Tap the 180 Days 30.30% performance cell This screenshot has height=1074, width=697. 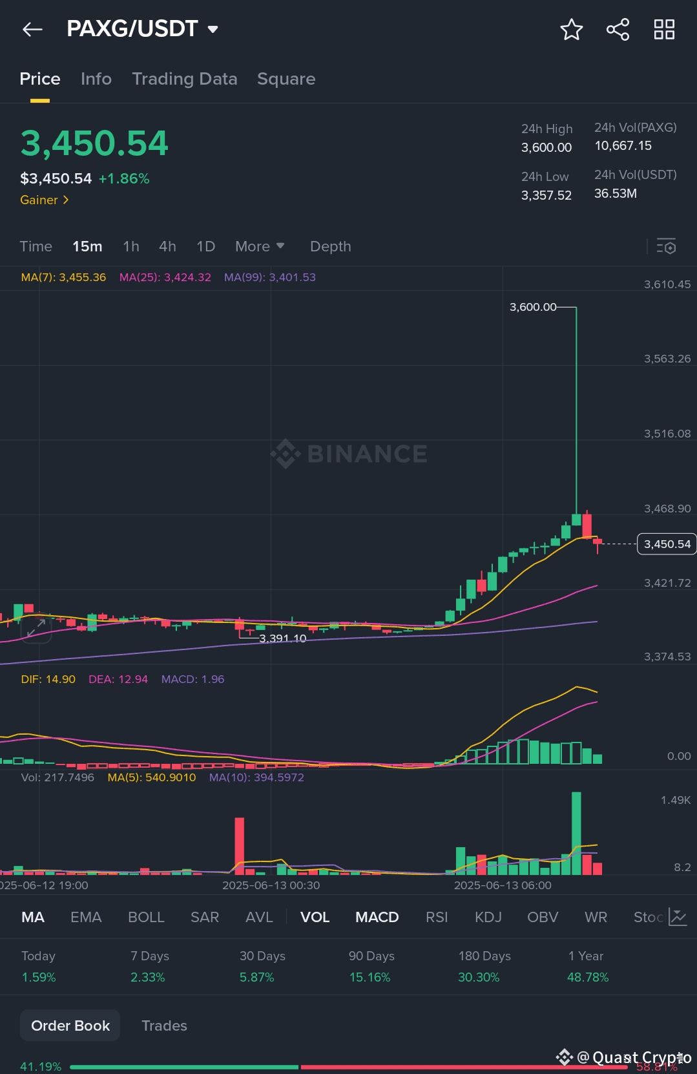[x=484, y=966]
